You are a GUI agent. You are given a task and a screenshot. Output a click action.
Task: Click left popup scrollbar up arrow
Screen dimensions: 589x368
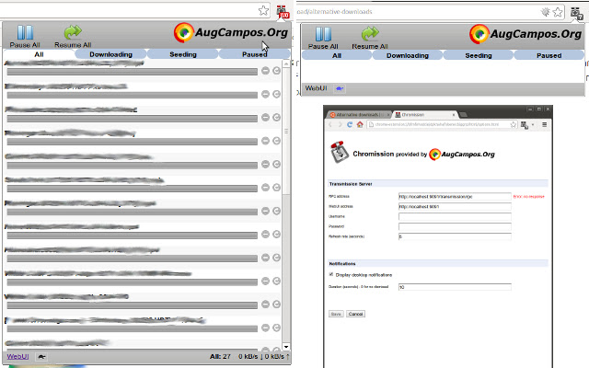pos(286,64)
